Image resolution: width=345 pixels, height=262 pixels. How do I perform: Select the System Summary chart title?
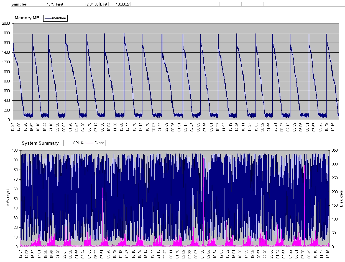[x=40, y=143]
